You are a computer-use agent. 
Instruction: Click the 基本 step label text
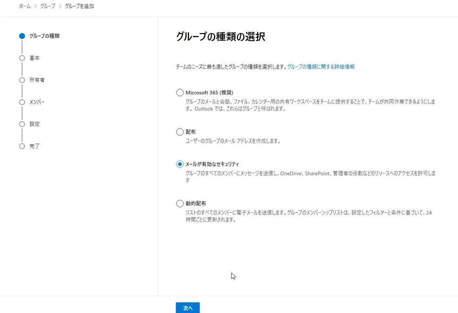(x=35, y=58)
